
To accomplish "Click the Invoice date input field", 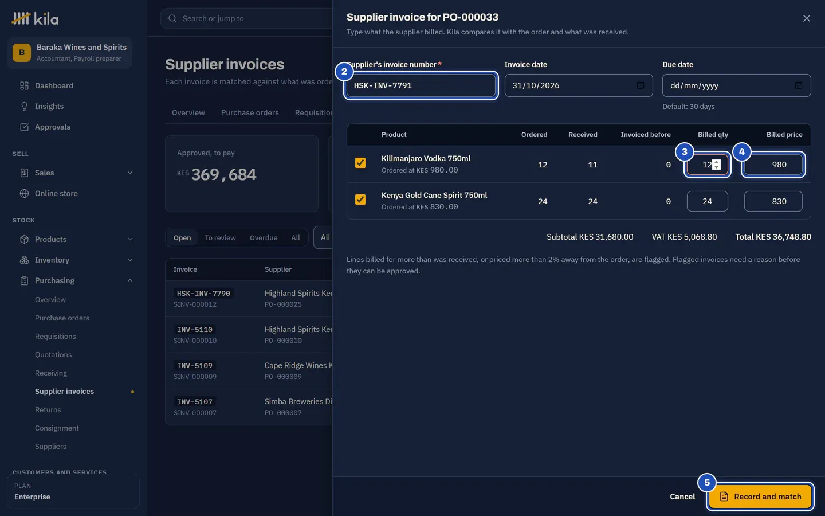I will pyautogui.click(x=579, y=85).
